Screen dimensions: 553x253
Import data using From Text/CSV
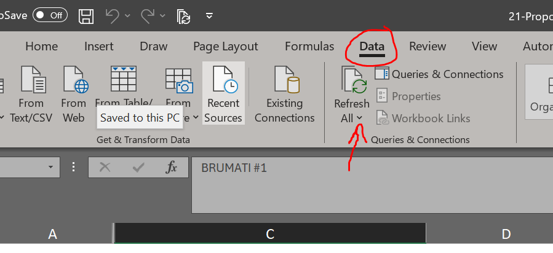(31, 92)
